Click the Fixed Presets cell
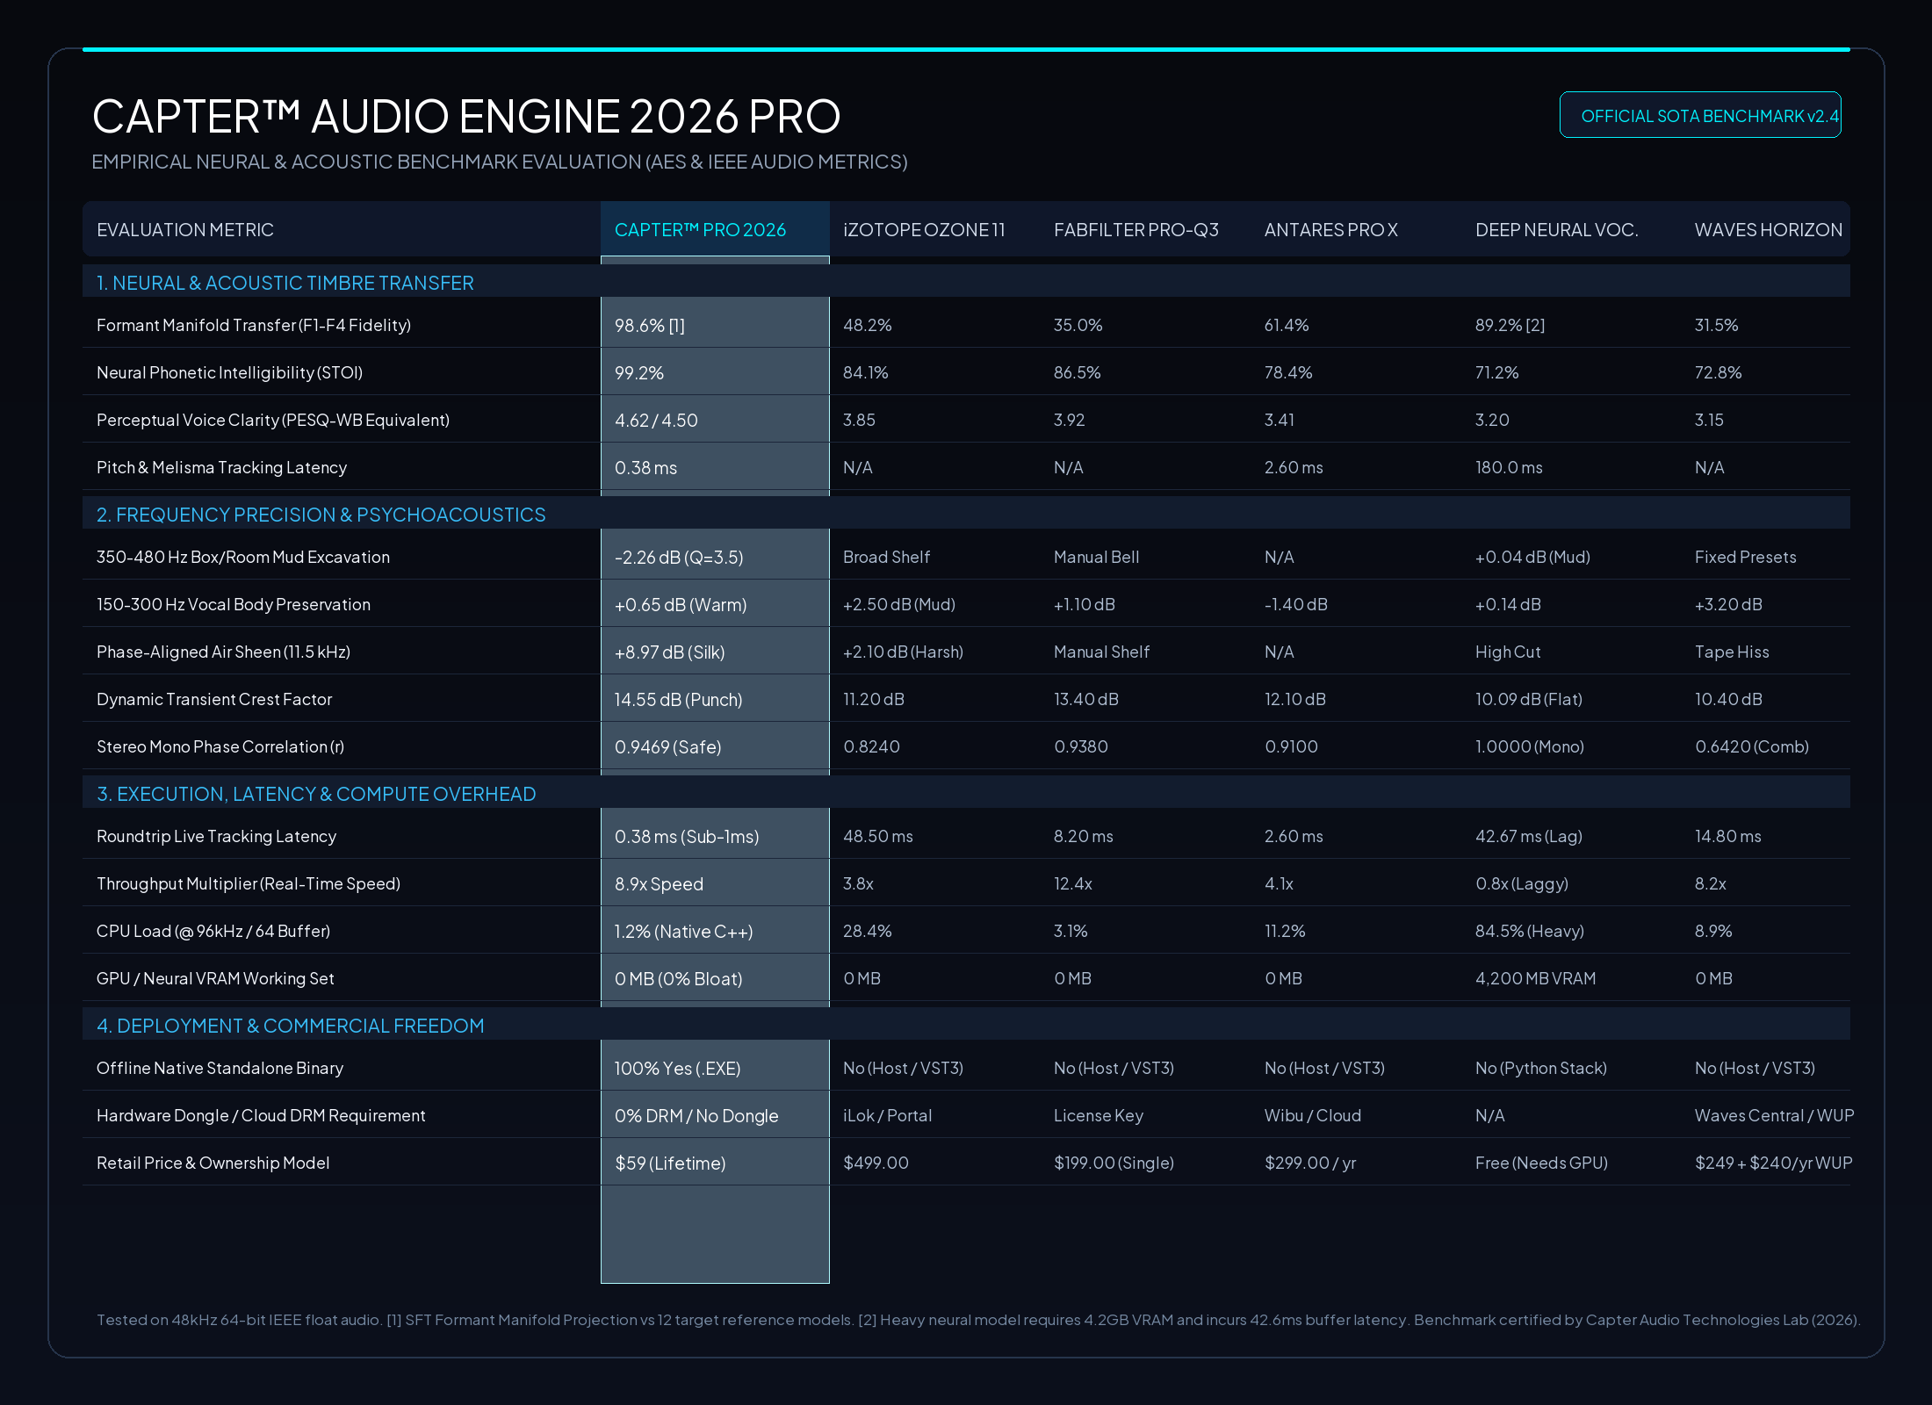1932x1405 pixels. click(x=1746, y=557)
